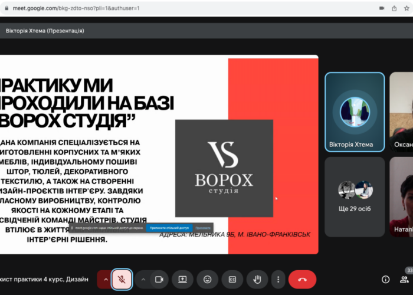Turn on closed captions
Viewport: 413px width, 295px height.
[x=232, y=279]
